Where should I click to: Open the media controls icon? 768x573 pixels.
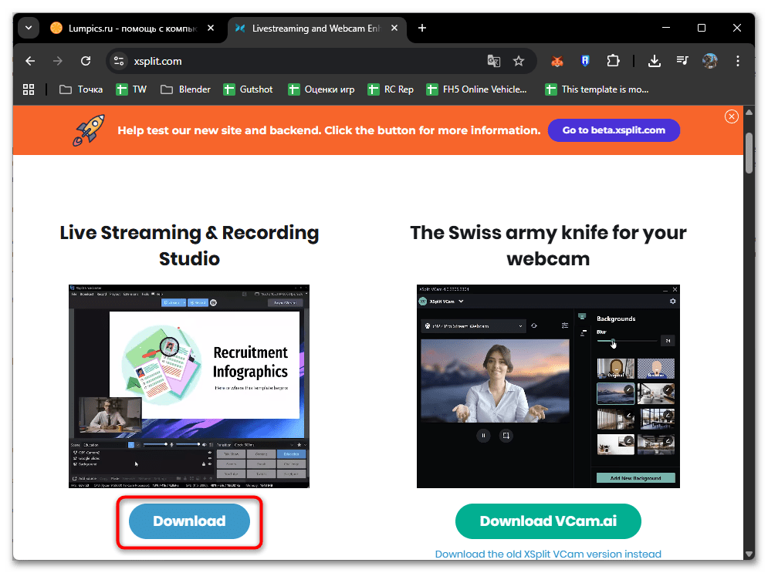[x=682, y=61]
